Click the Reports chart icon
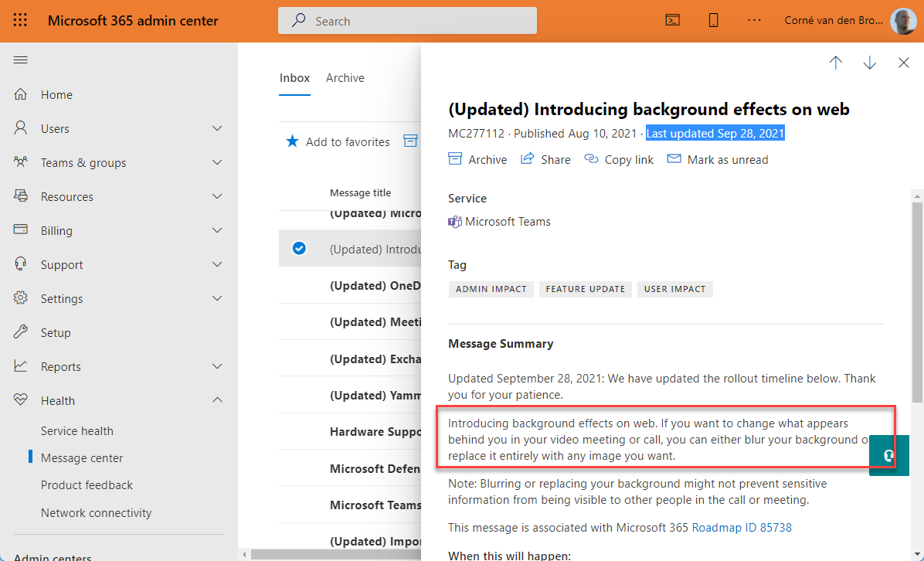This screenshot has width=924, height=561. point(21,366)
